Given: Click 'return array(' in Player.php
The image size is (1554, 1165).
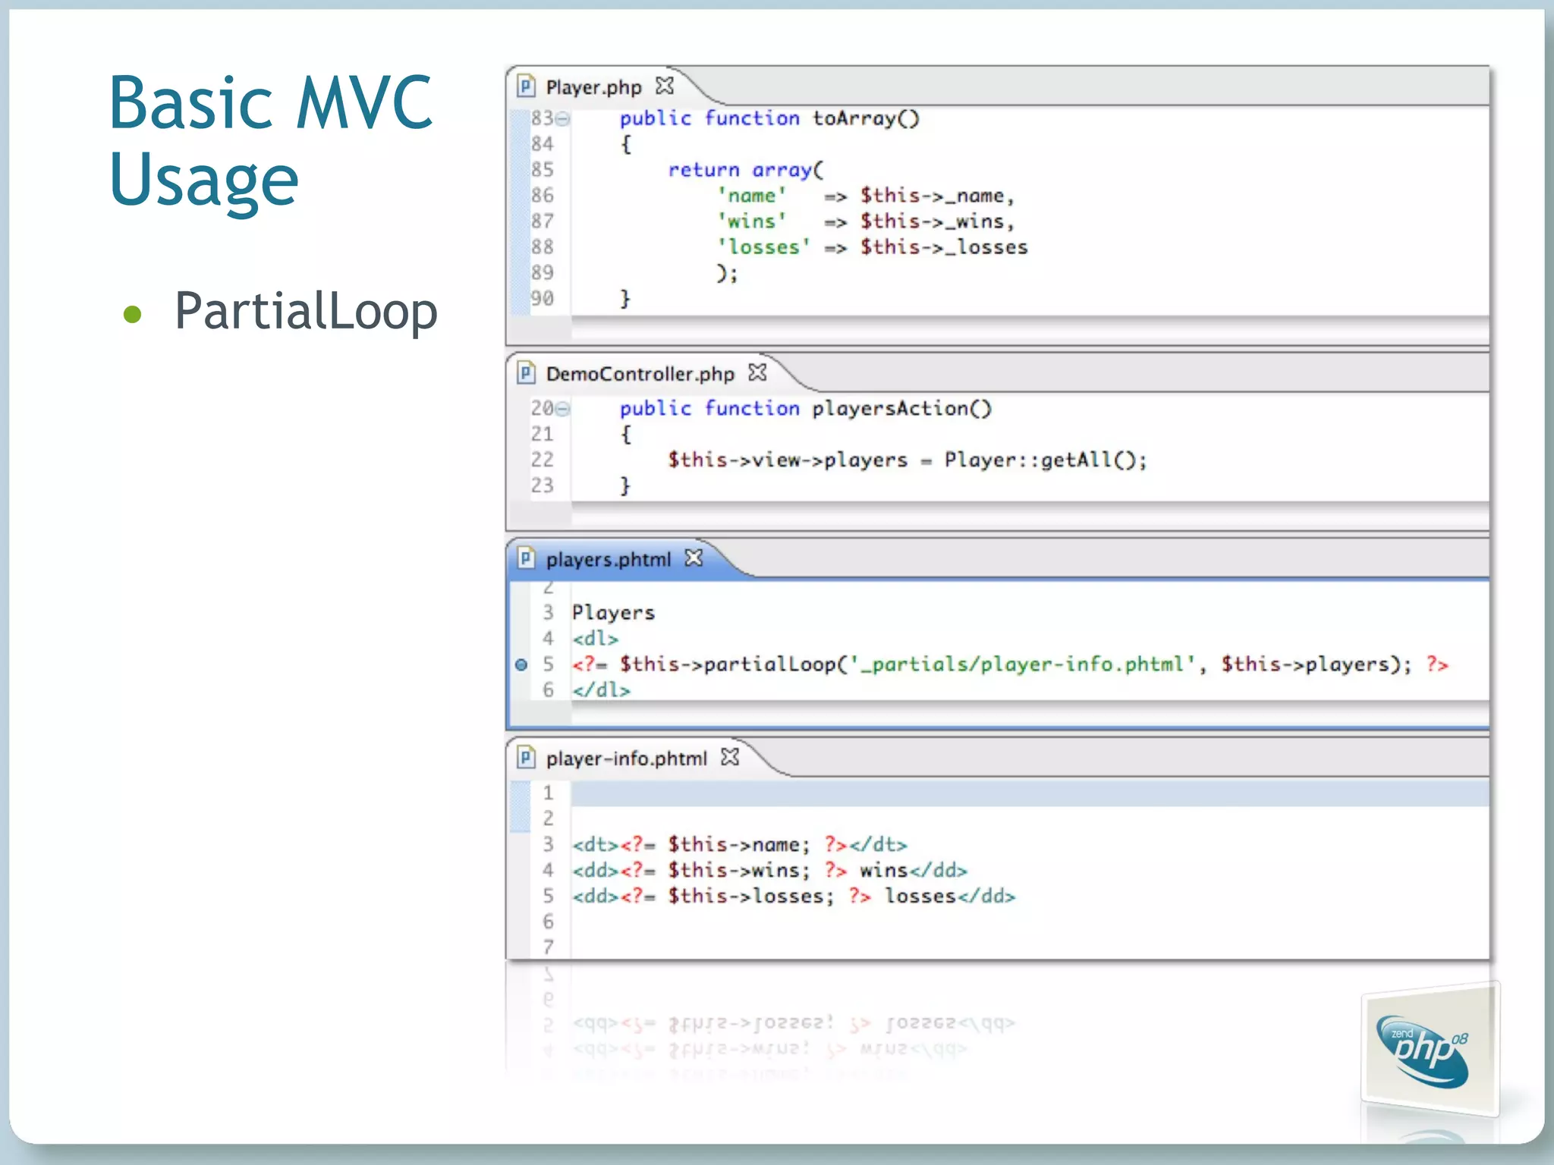Looking at the screenshot, I should [746, 170].
